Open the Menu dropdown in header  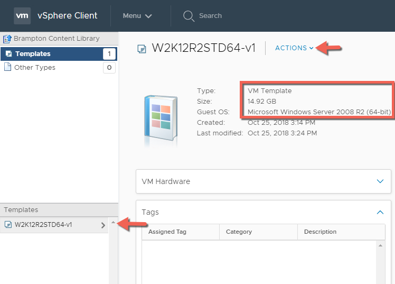click(137, 16)
